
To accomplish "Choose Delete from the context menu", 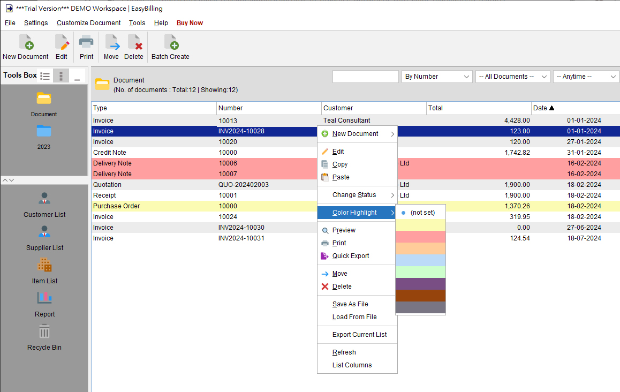I will click(357, 287).
